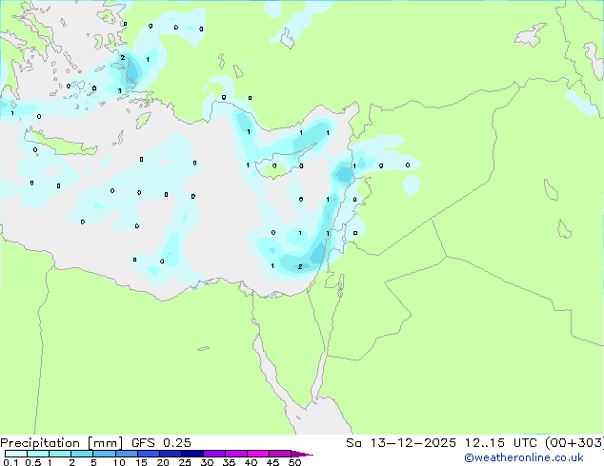Click the 'Precipitation [mm]' title text

pyautogui.click(x=62, y=443)
